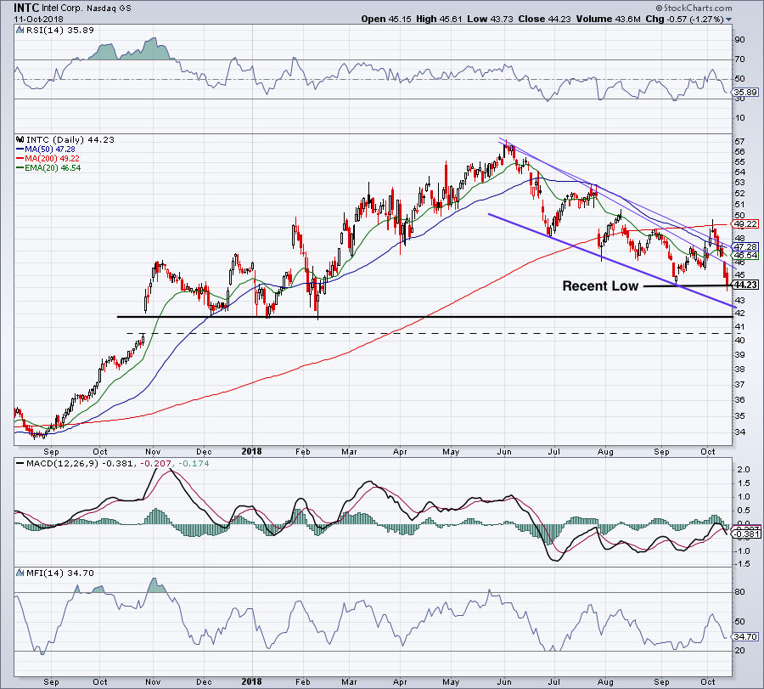This screenshot has height=689, width=764.
Task: Select the Chg -0.57 (-1.27%) value
Action: click(685, 19)
